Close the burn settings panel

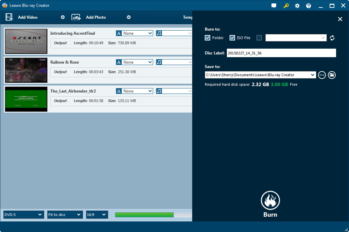(x=340, y=19)
